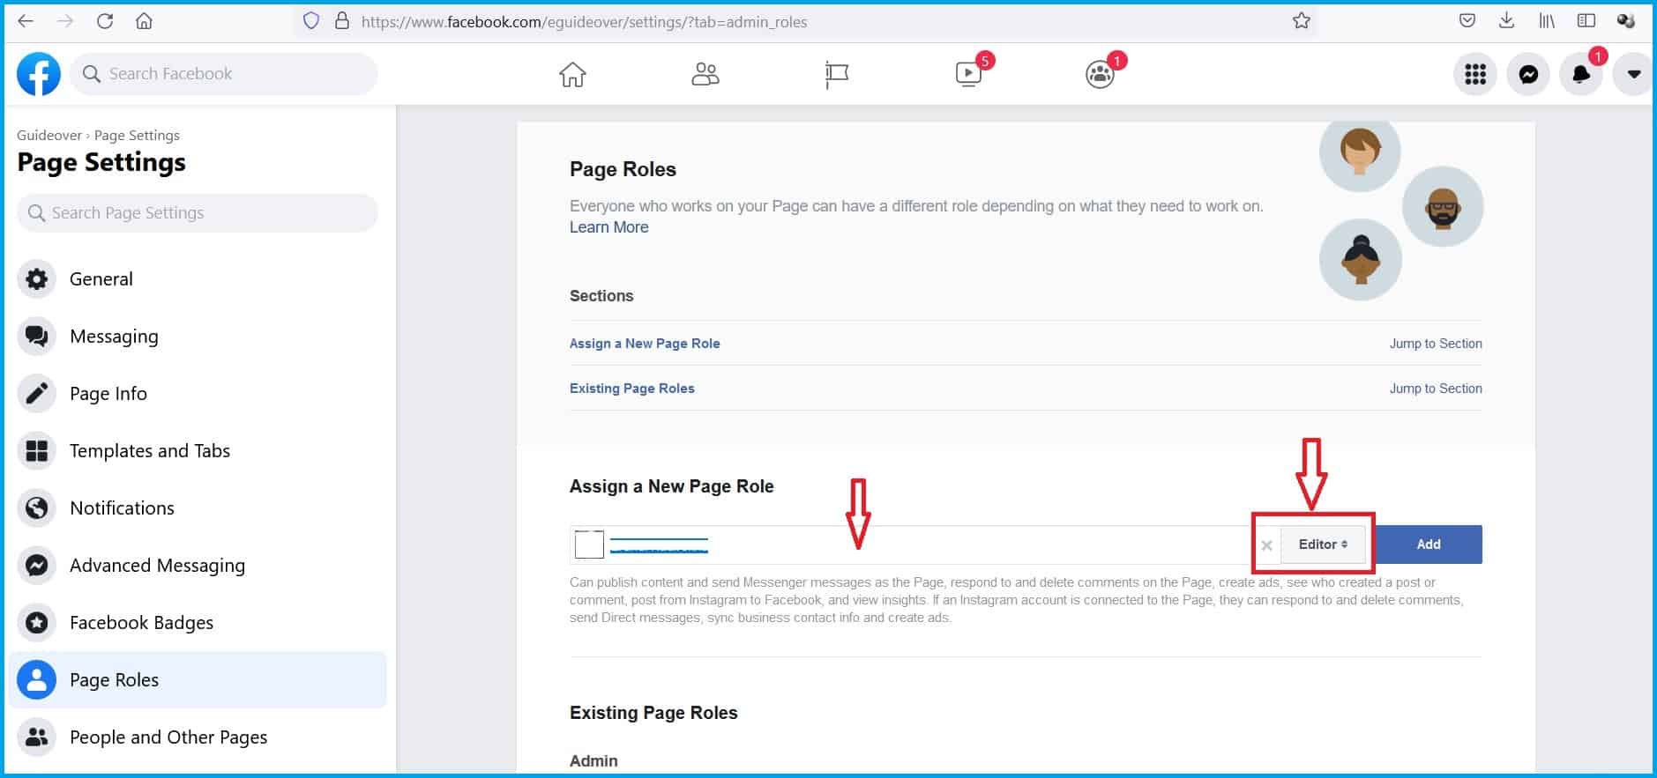This screenshot has height=778, width=1657.
Task: Open Advanced Messaging settings
Action: (x=198, y=566)
